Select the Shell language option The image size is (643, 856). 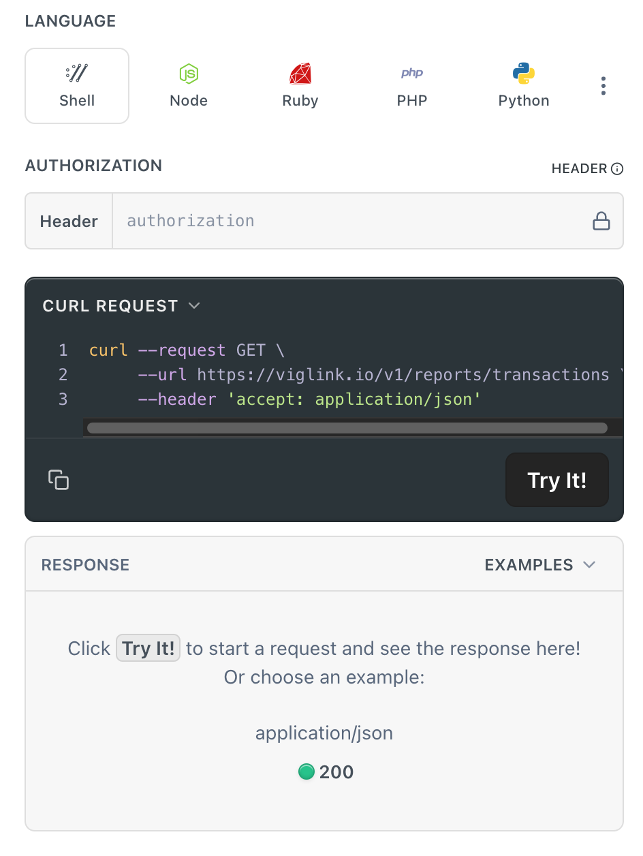(77, 86)
